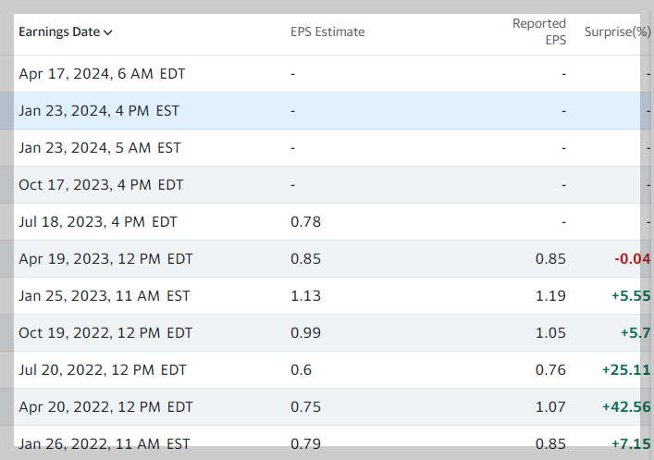The height and width of the screenshot is (460, 654).
Task: Click EPS estimate 0.99
Action: pos(306,333)
